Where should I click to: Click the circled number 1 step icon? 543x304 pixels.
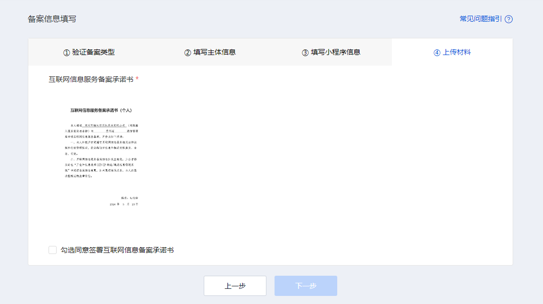coord(66,53)
